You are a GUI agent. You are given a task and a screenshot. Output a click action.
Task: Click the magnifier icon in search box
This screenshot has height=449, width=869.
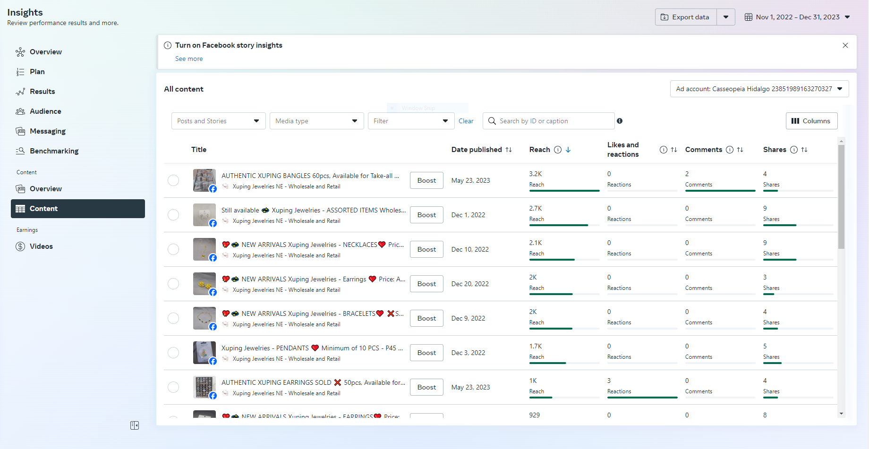[492, 121]
